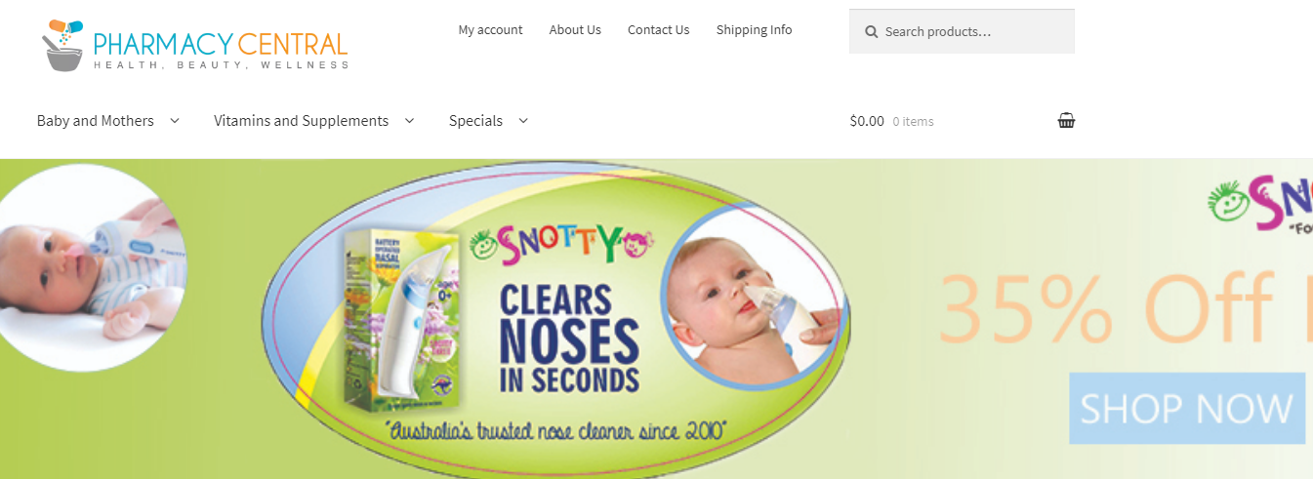This screenshot has width=1313, height=479.
Task: Open the Baby and Mothers menu
Action: pos(96,121)
